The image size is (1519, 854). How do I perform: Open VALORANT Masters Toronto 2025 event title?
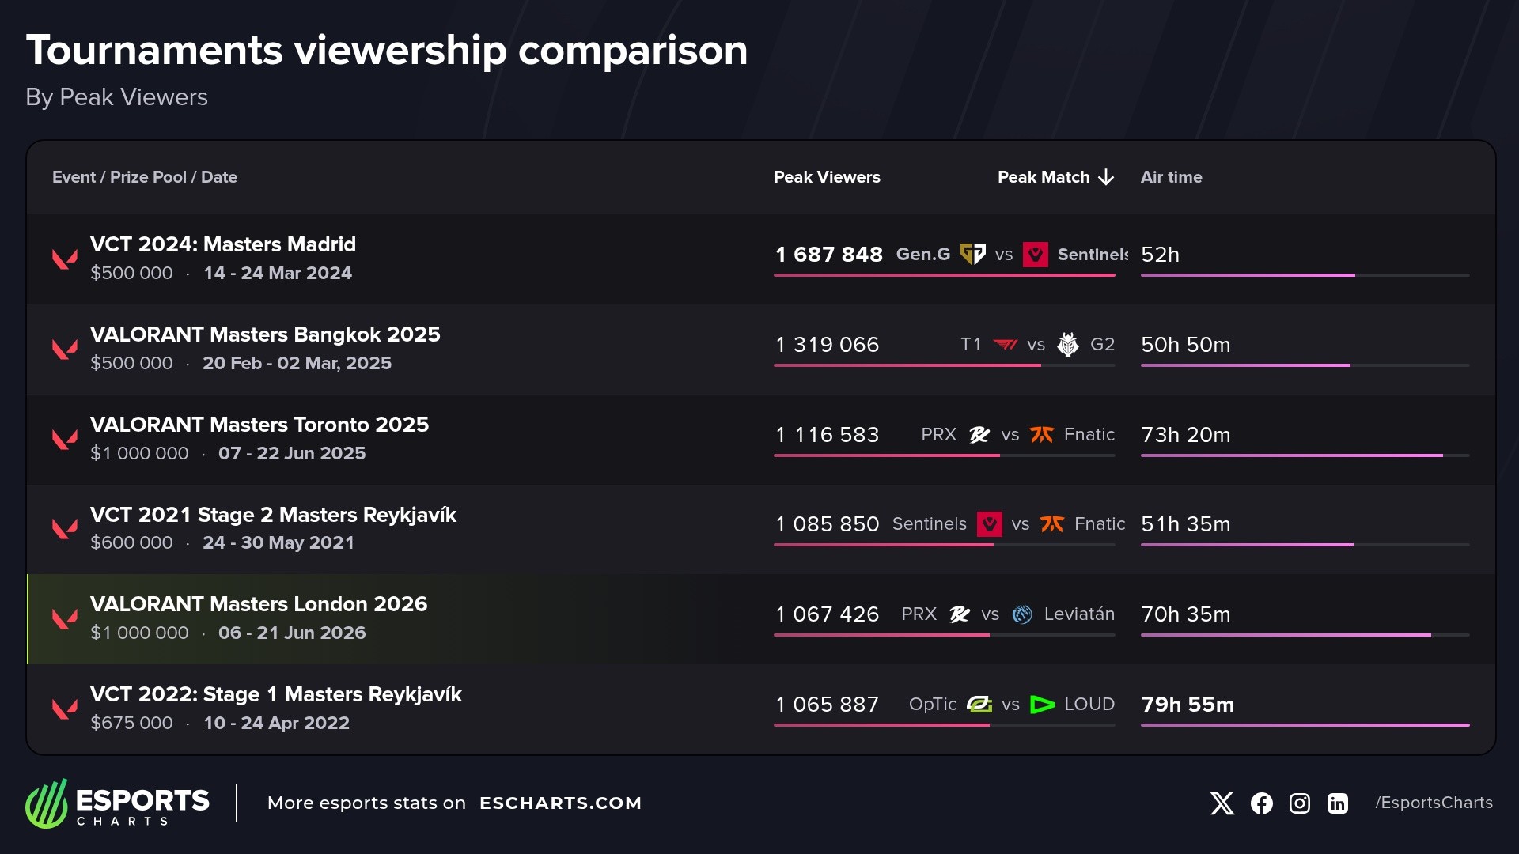pos(259,425)
